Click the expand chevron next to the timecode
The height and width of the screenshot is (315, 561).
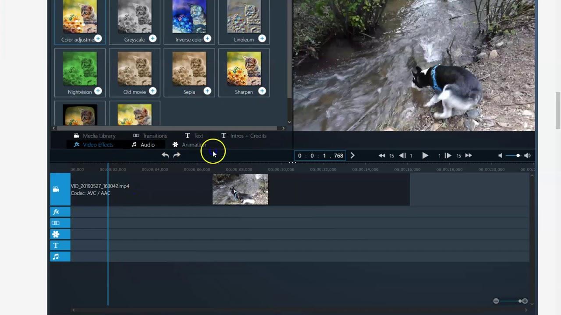pyautogui.click(x=352, y=155)
